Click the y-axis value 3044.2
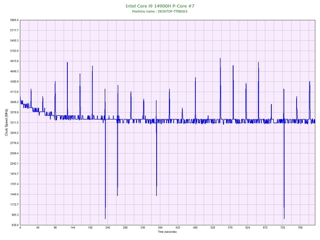 click(14, 133)
